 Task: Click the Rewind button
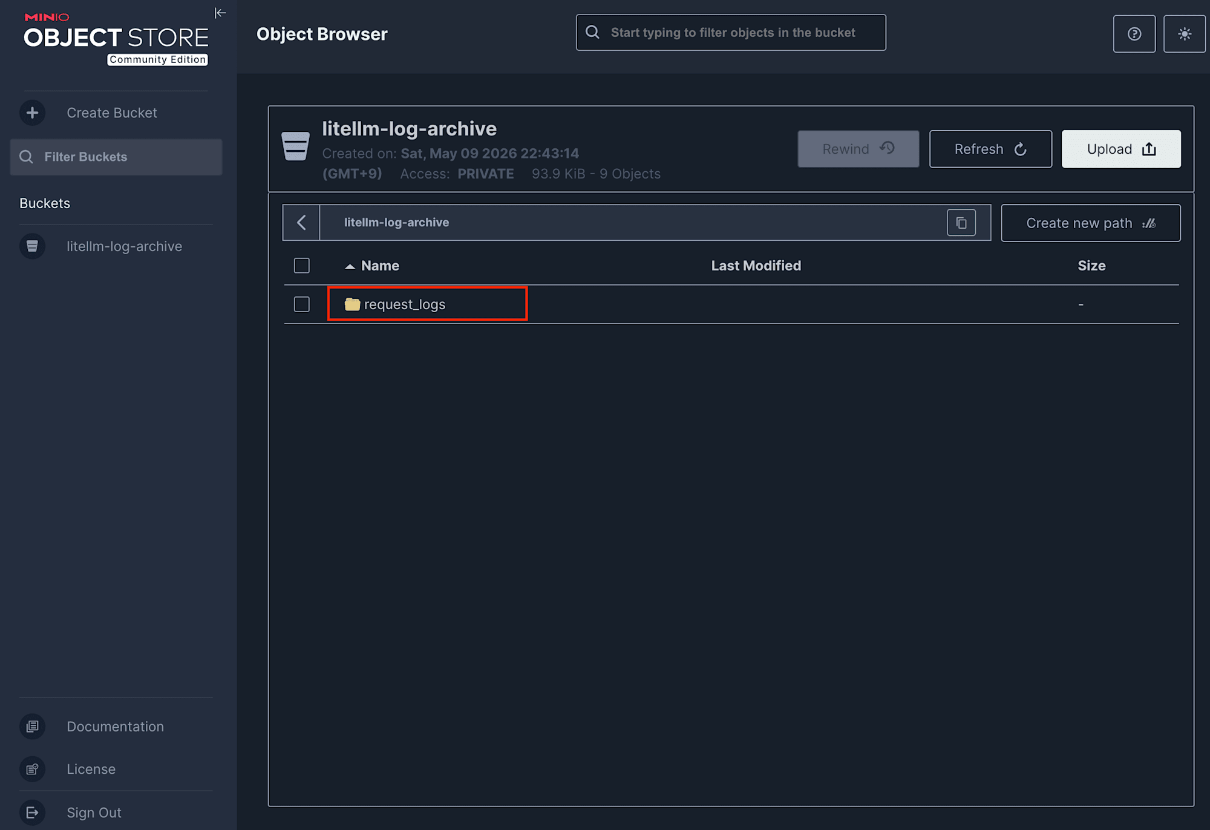[858, 149]
